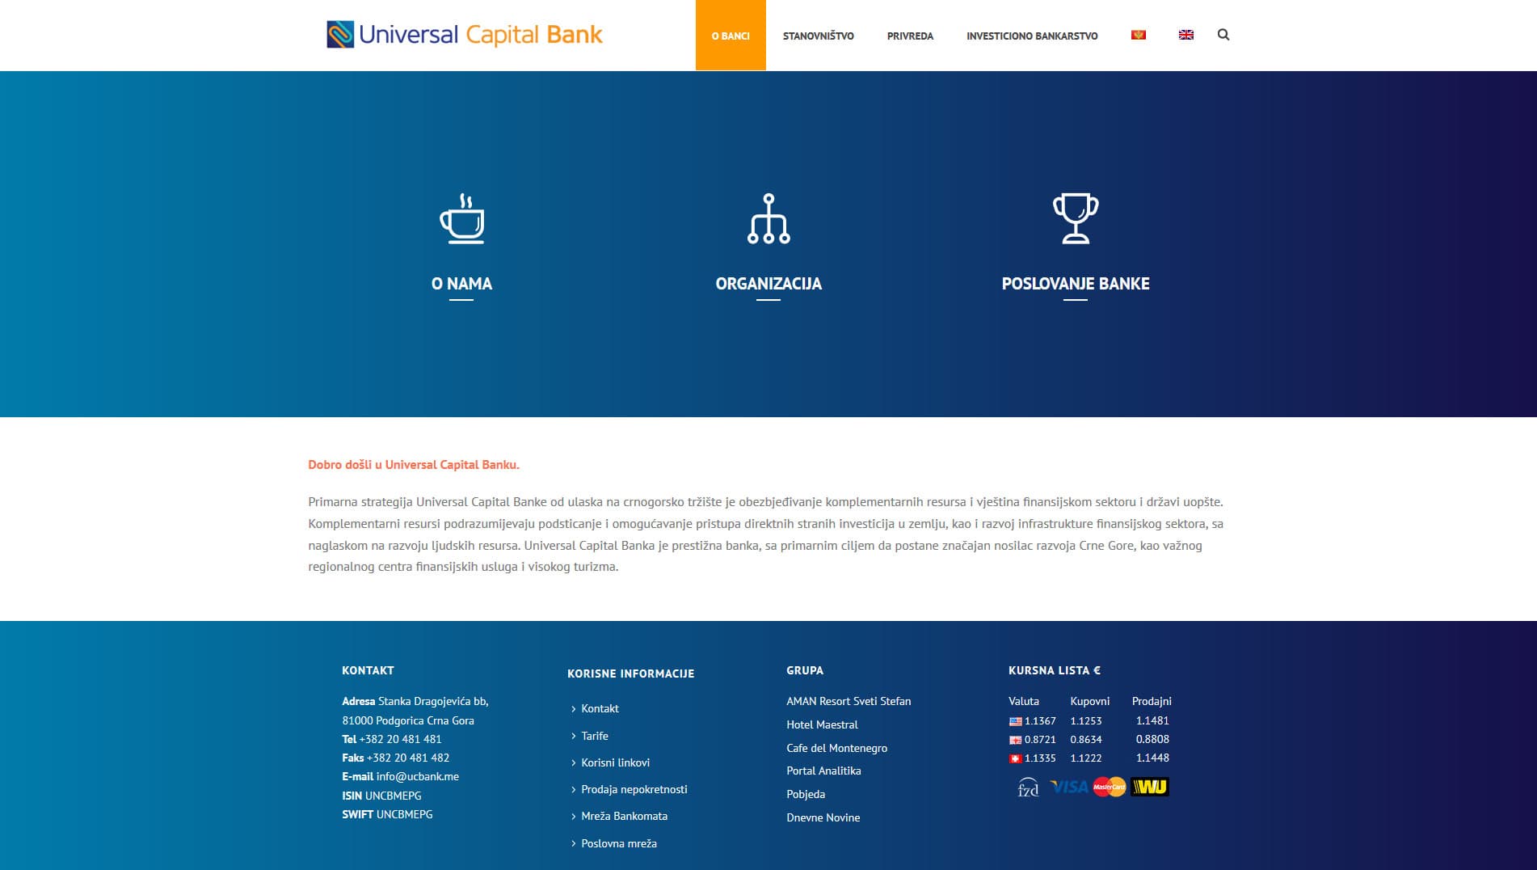Screen dimensions: 1537x870
Task: Open the PRIVREDA menu item
Action: (x=910, y=36)
